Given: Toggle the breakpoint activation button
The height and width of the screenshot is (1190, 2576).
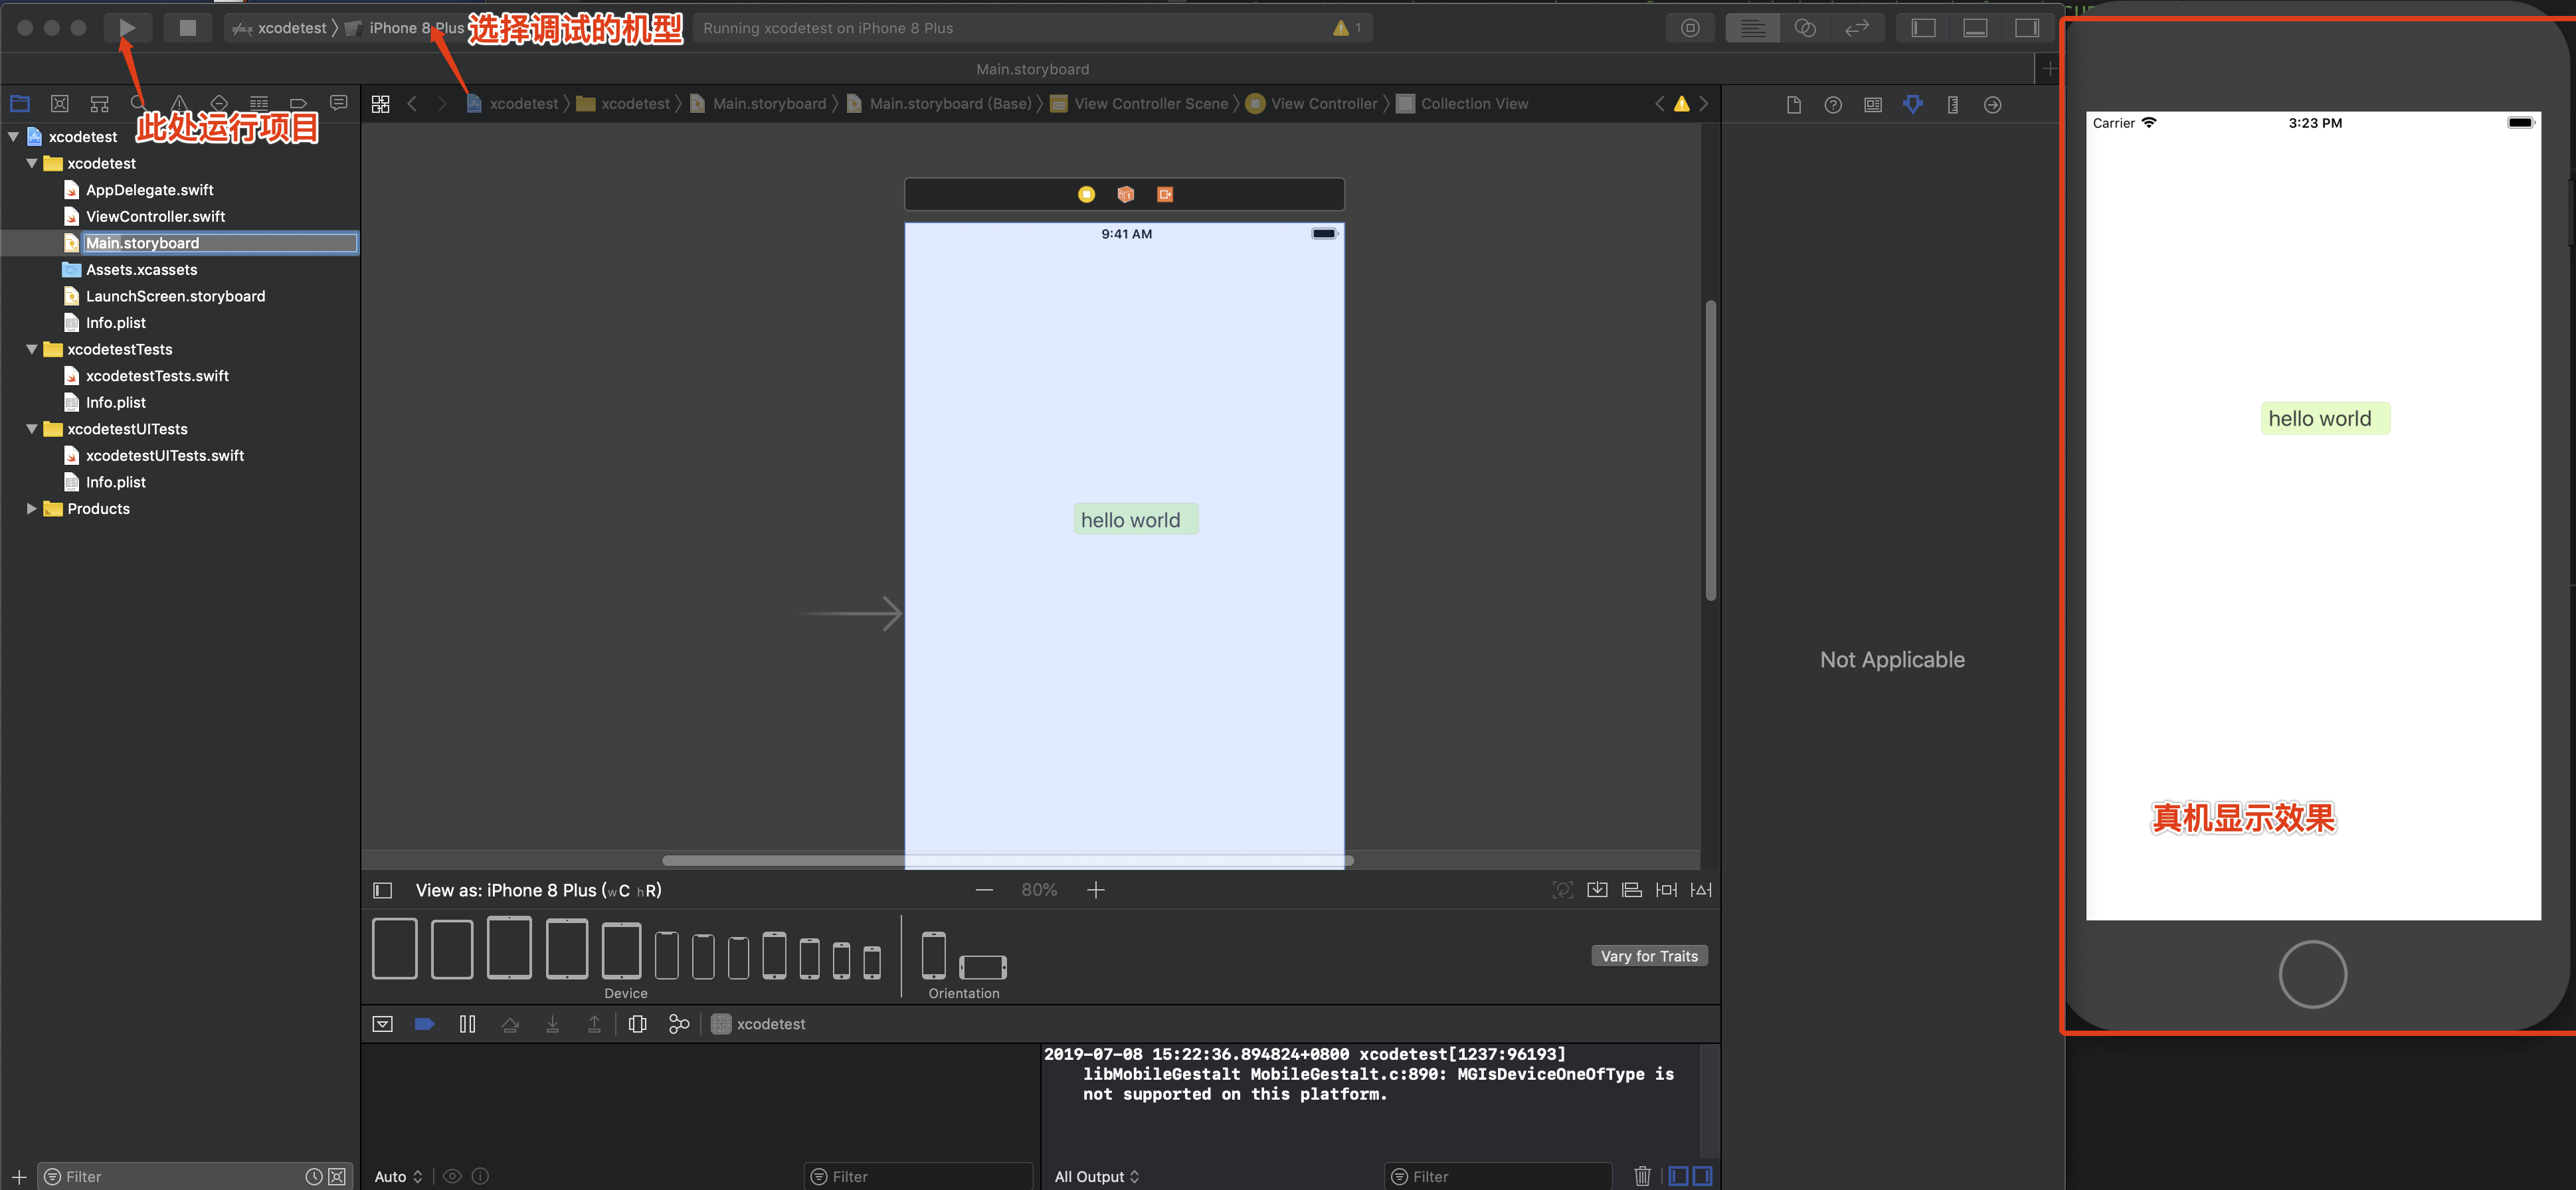Looking at the screenshot, I should [x=422, y=1024].
